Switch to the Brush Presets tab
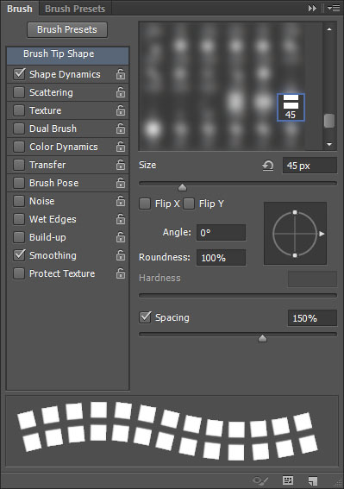The height and width of the screenshot is (489, 344). tap(75, 9)
